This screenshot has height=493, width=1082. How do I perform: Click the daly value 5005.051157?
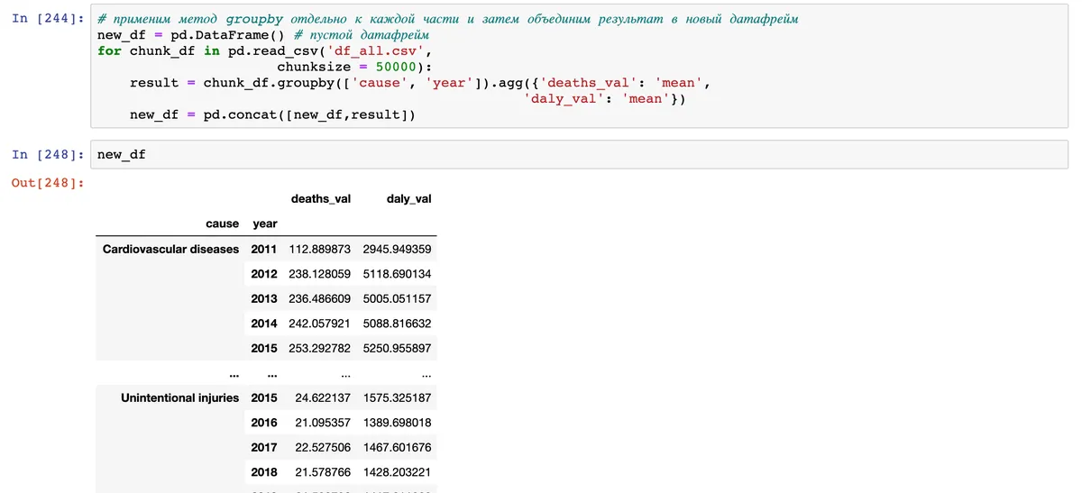point(397,298)
